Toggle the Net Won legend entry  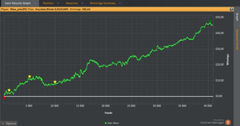[x=112, y=123]
